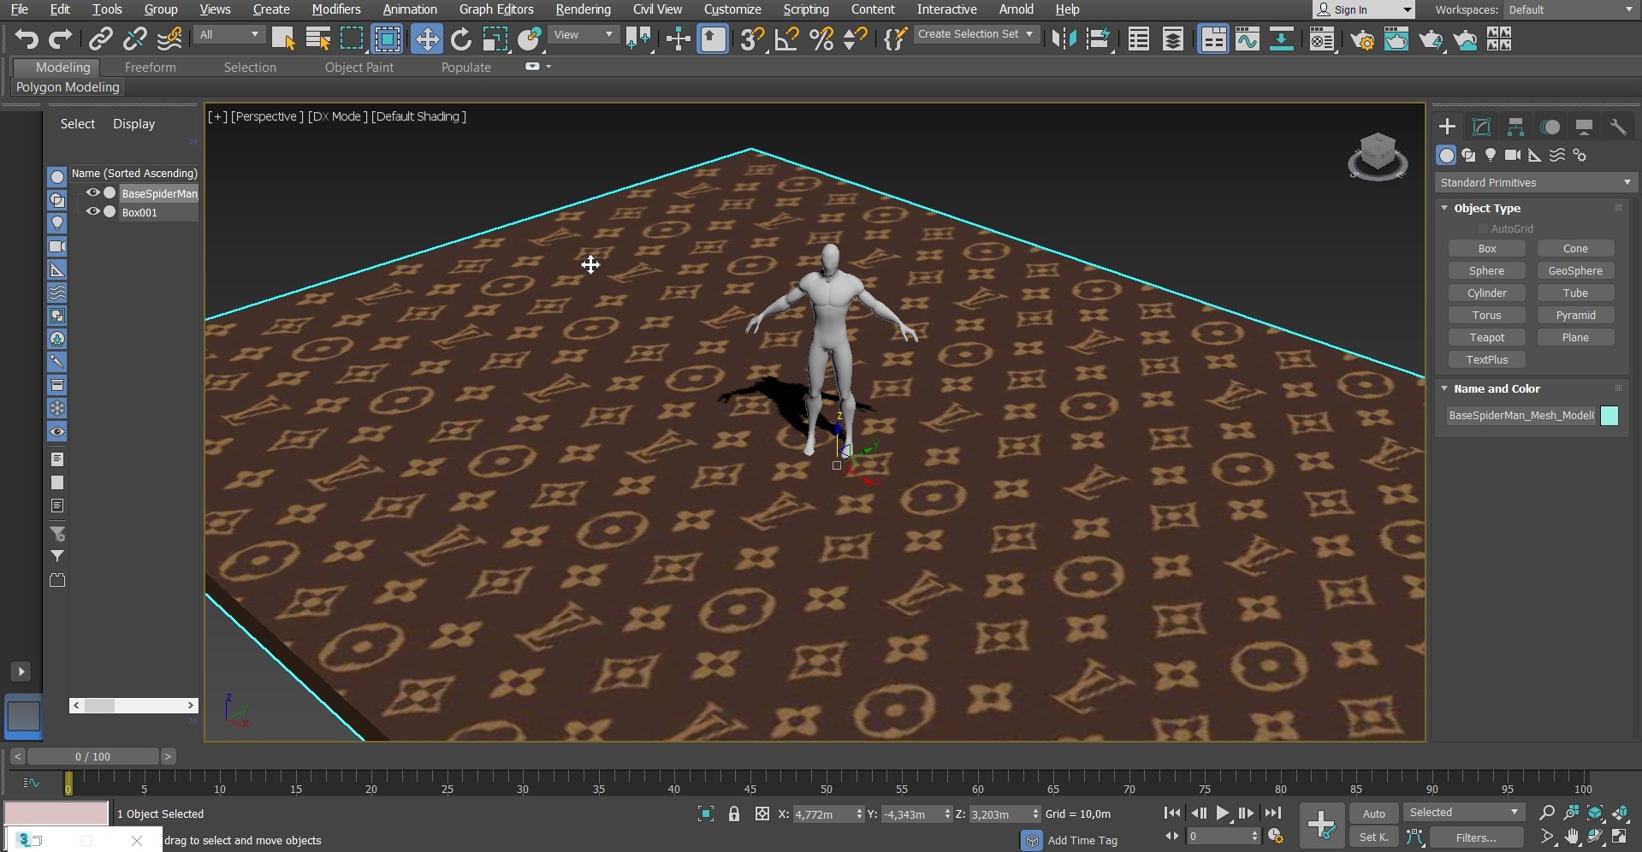Open the Render Setup icon
The width and height of the screenshot is (1642, 852).
coord(1362,39)
